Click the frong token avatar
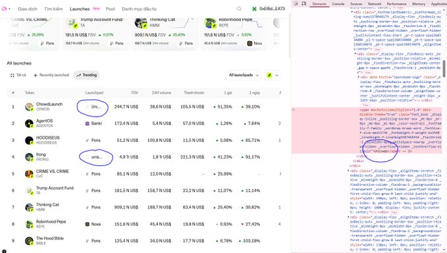The height and width of the screenshot is (253, 447). pyautogui.click(x=29, y=157)
